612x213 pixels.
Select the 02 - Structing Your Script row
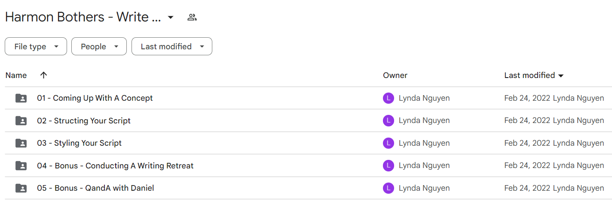[x=306, y=121]
